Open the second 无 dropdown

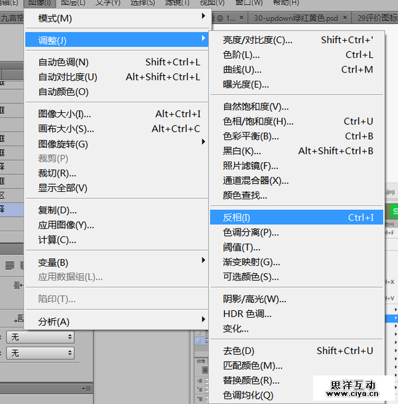41,353
